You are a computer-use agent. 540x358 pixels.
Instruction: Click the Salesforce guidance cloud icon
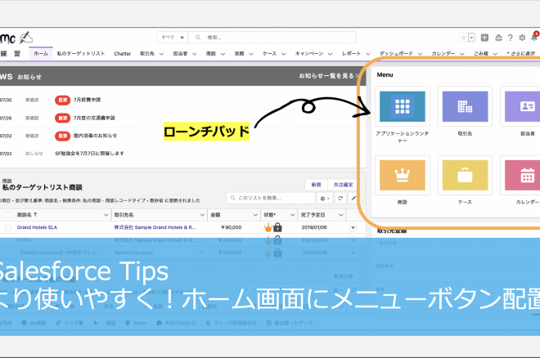[498, 38]
